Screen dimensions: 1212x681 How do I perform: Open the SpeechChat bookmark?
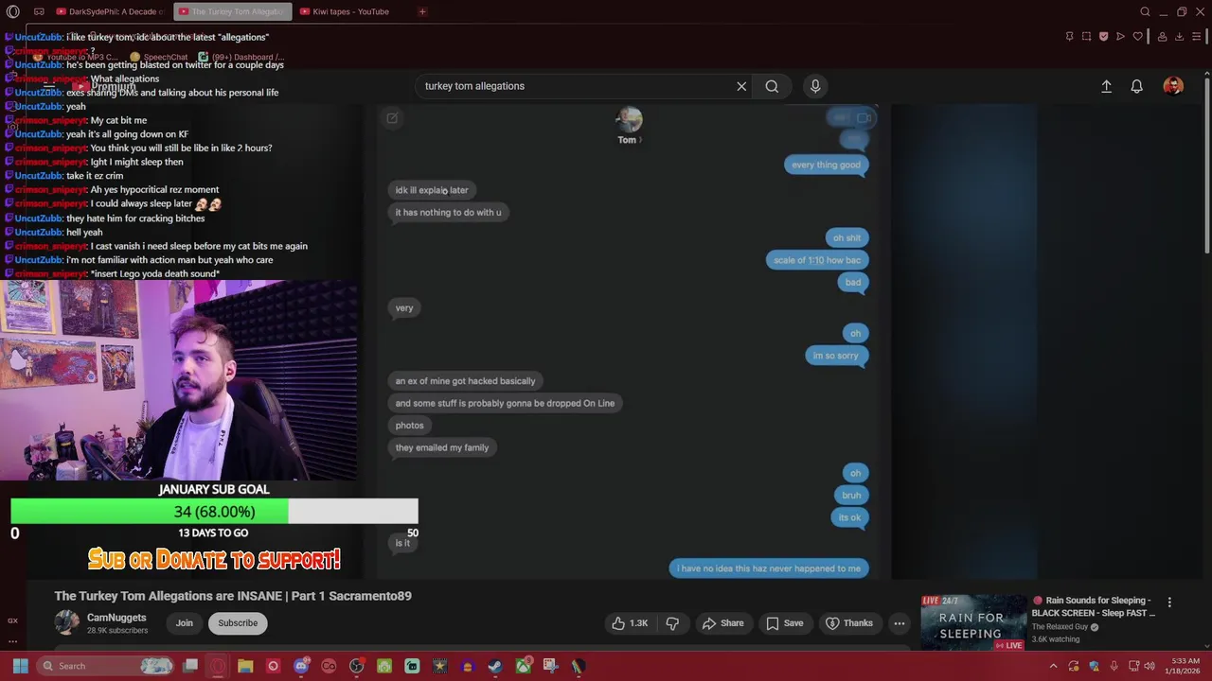pyautogui.click(x=159, y=58)
